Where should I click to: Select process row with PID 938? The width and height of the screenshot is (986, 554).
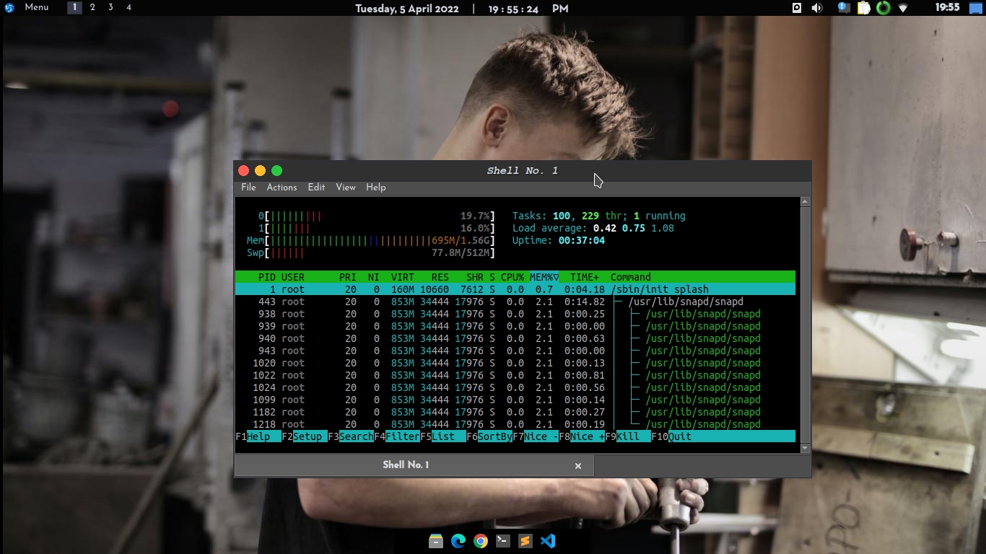coord(515,314)
